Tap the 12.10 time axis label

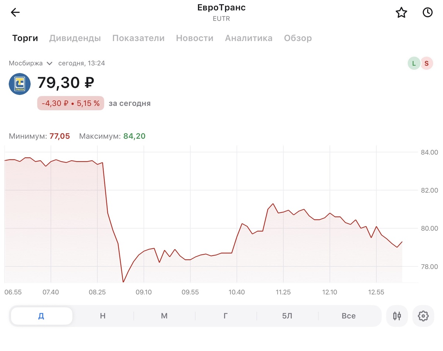[330, 292]
